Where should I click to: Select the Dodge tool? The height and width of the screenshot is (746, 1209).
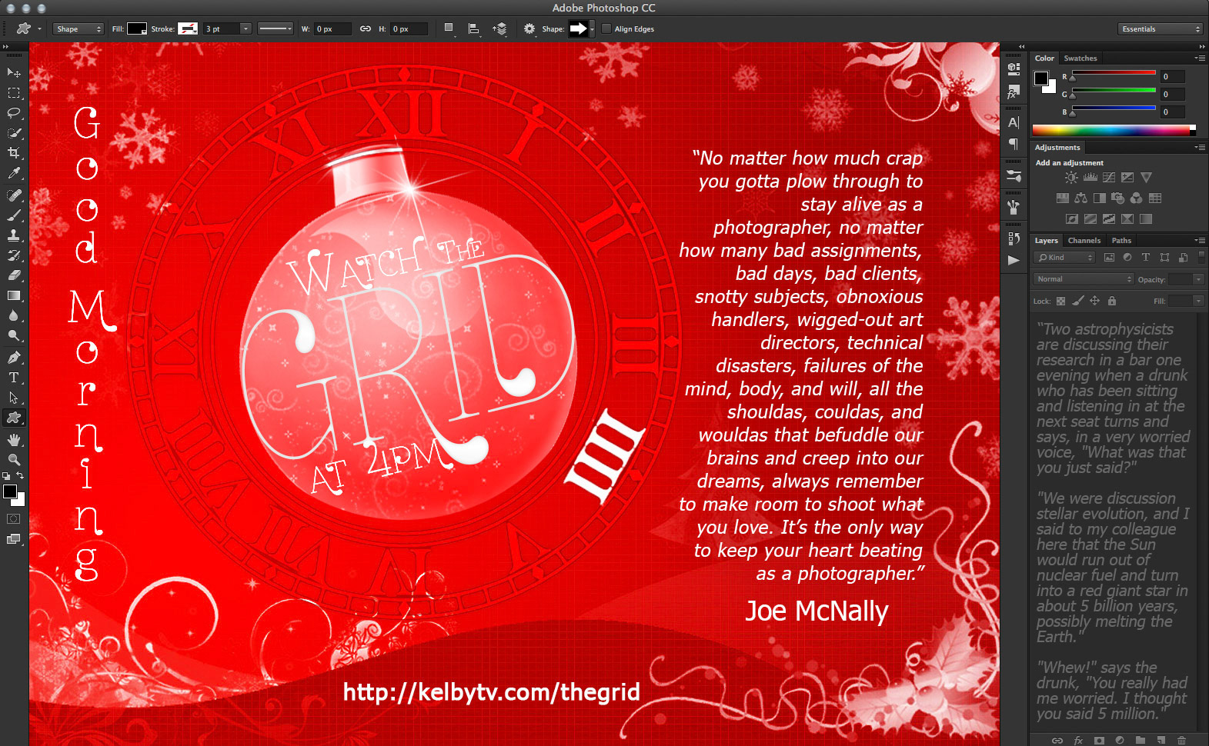(14, 336)
